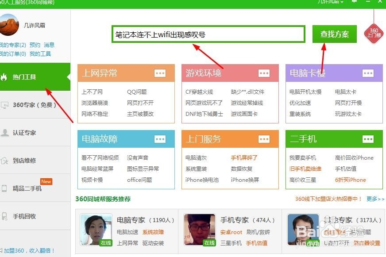
Task: Click the 游戏经常掉线 item
Action: 247,103
